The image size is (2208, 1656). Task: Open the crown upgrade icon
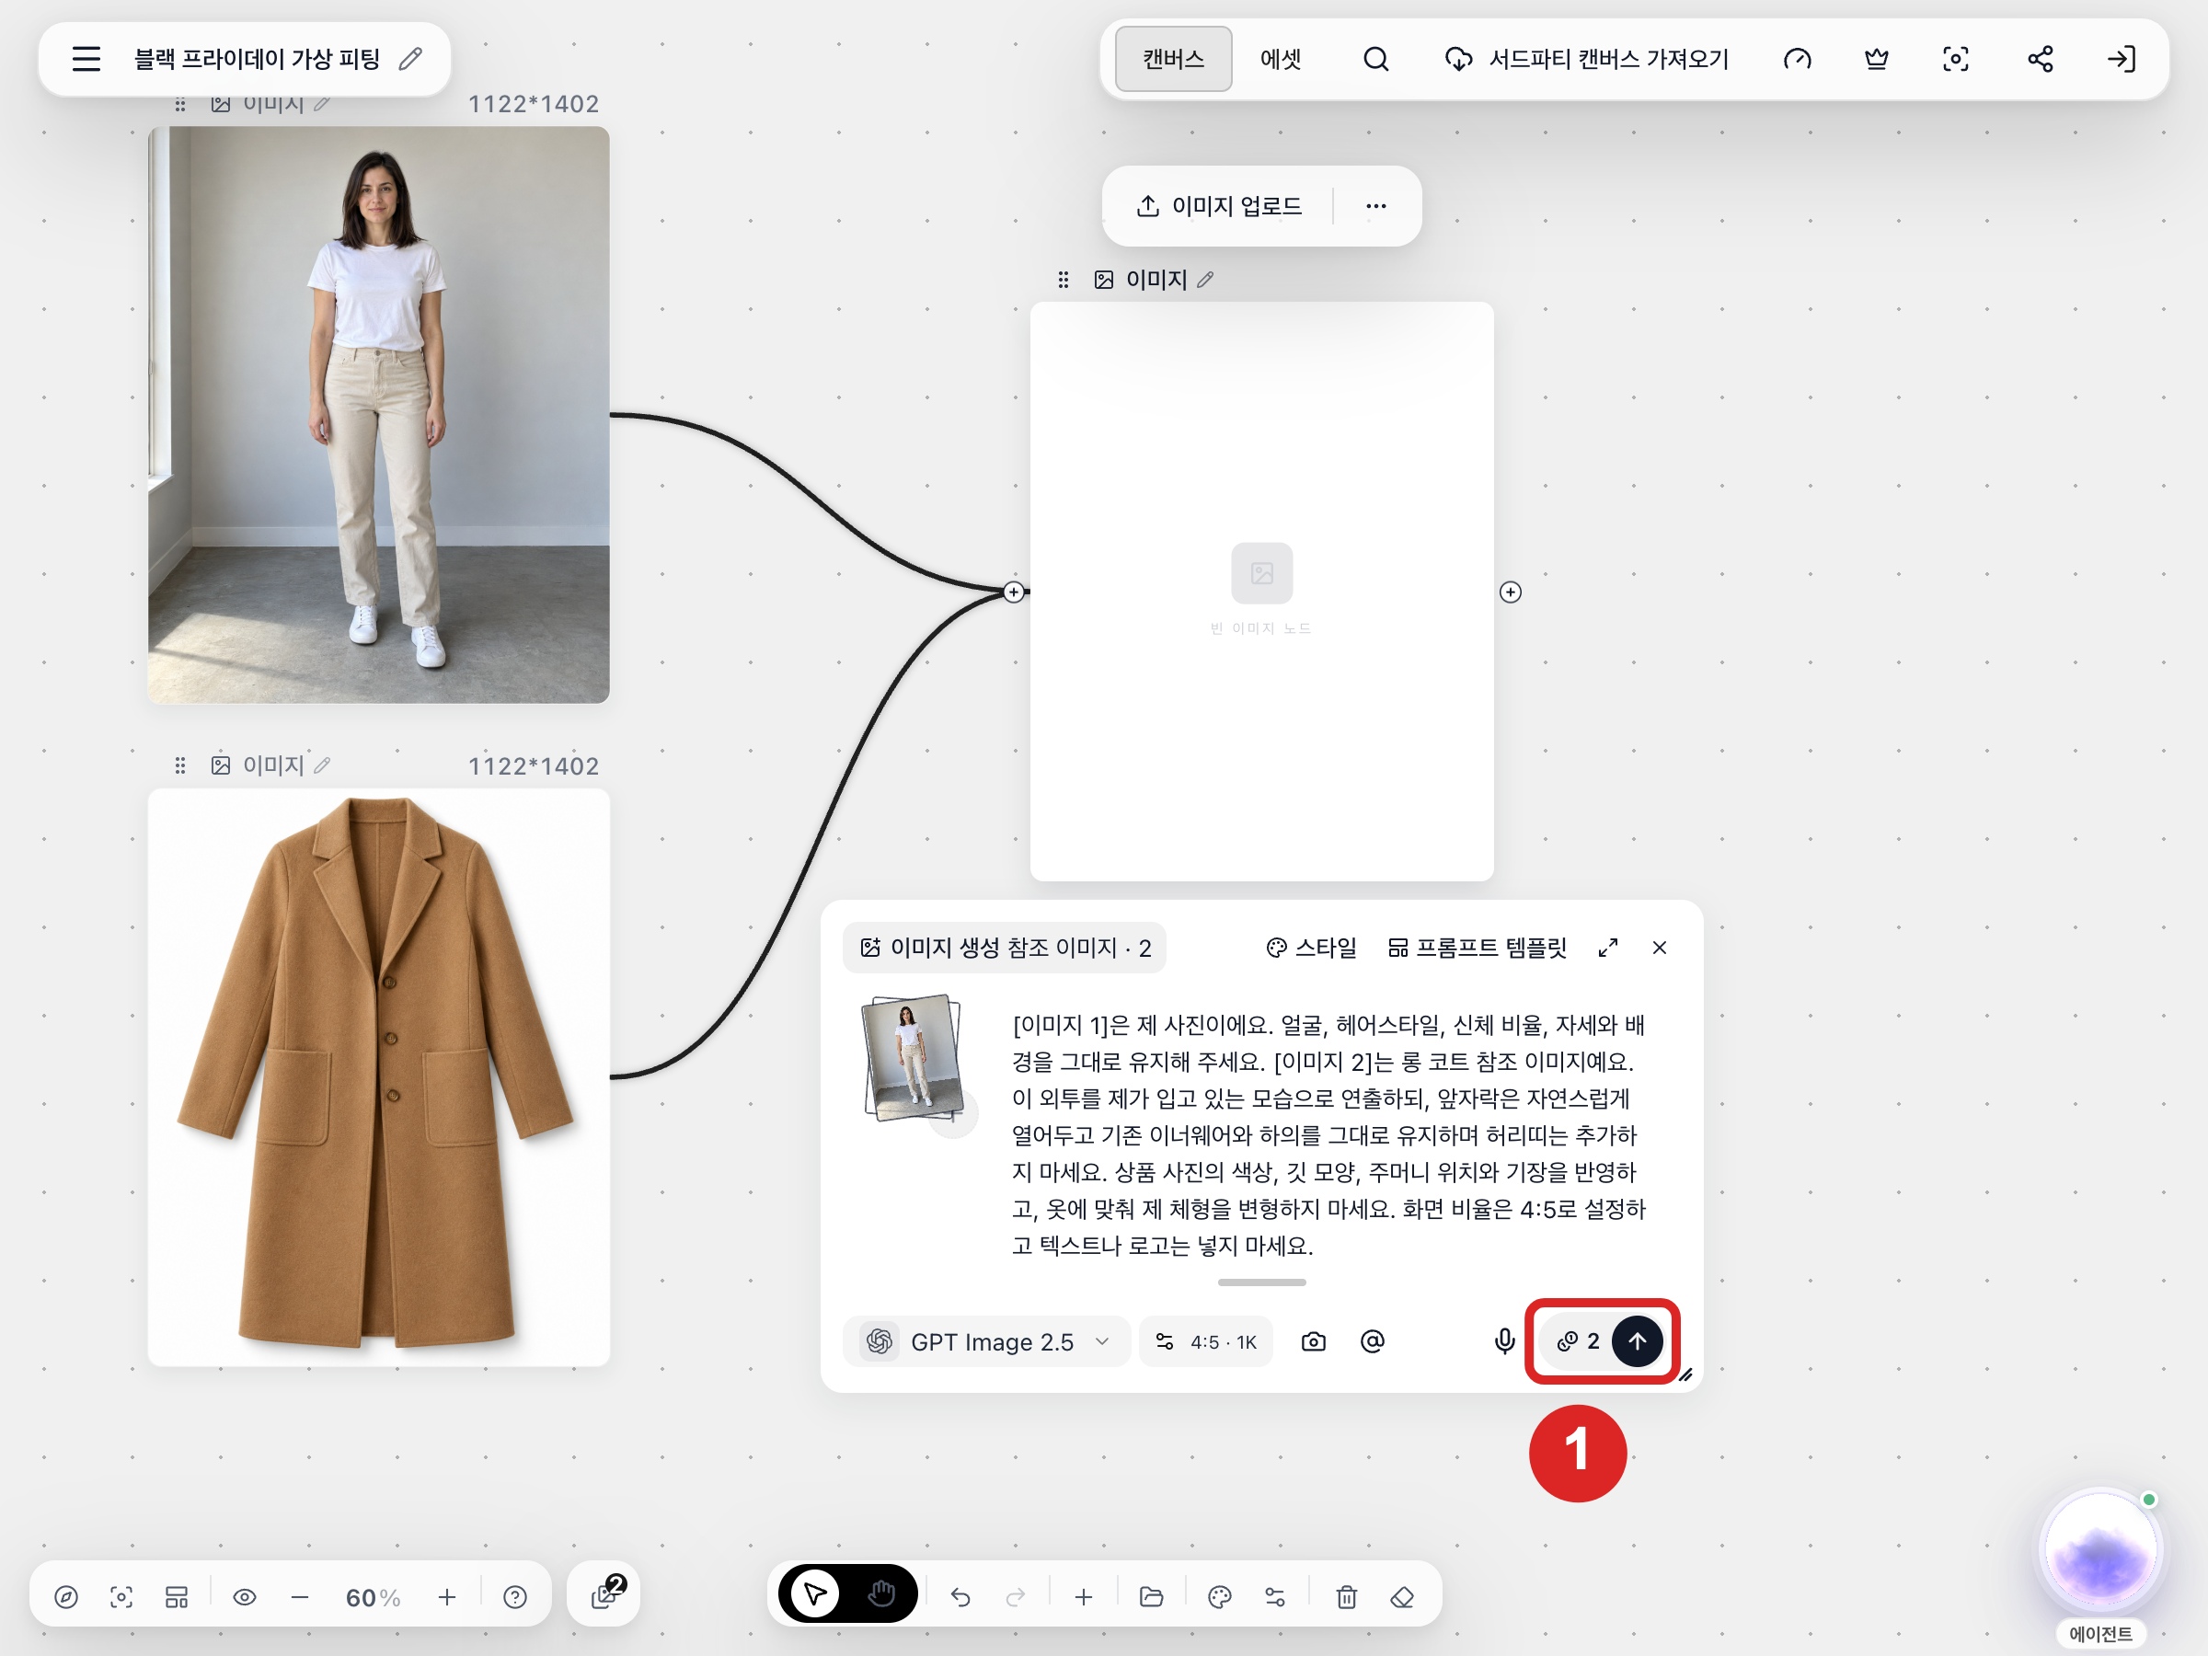click(x=1876, y=59)
